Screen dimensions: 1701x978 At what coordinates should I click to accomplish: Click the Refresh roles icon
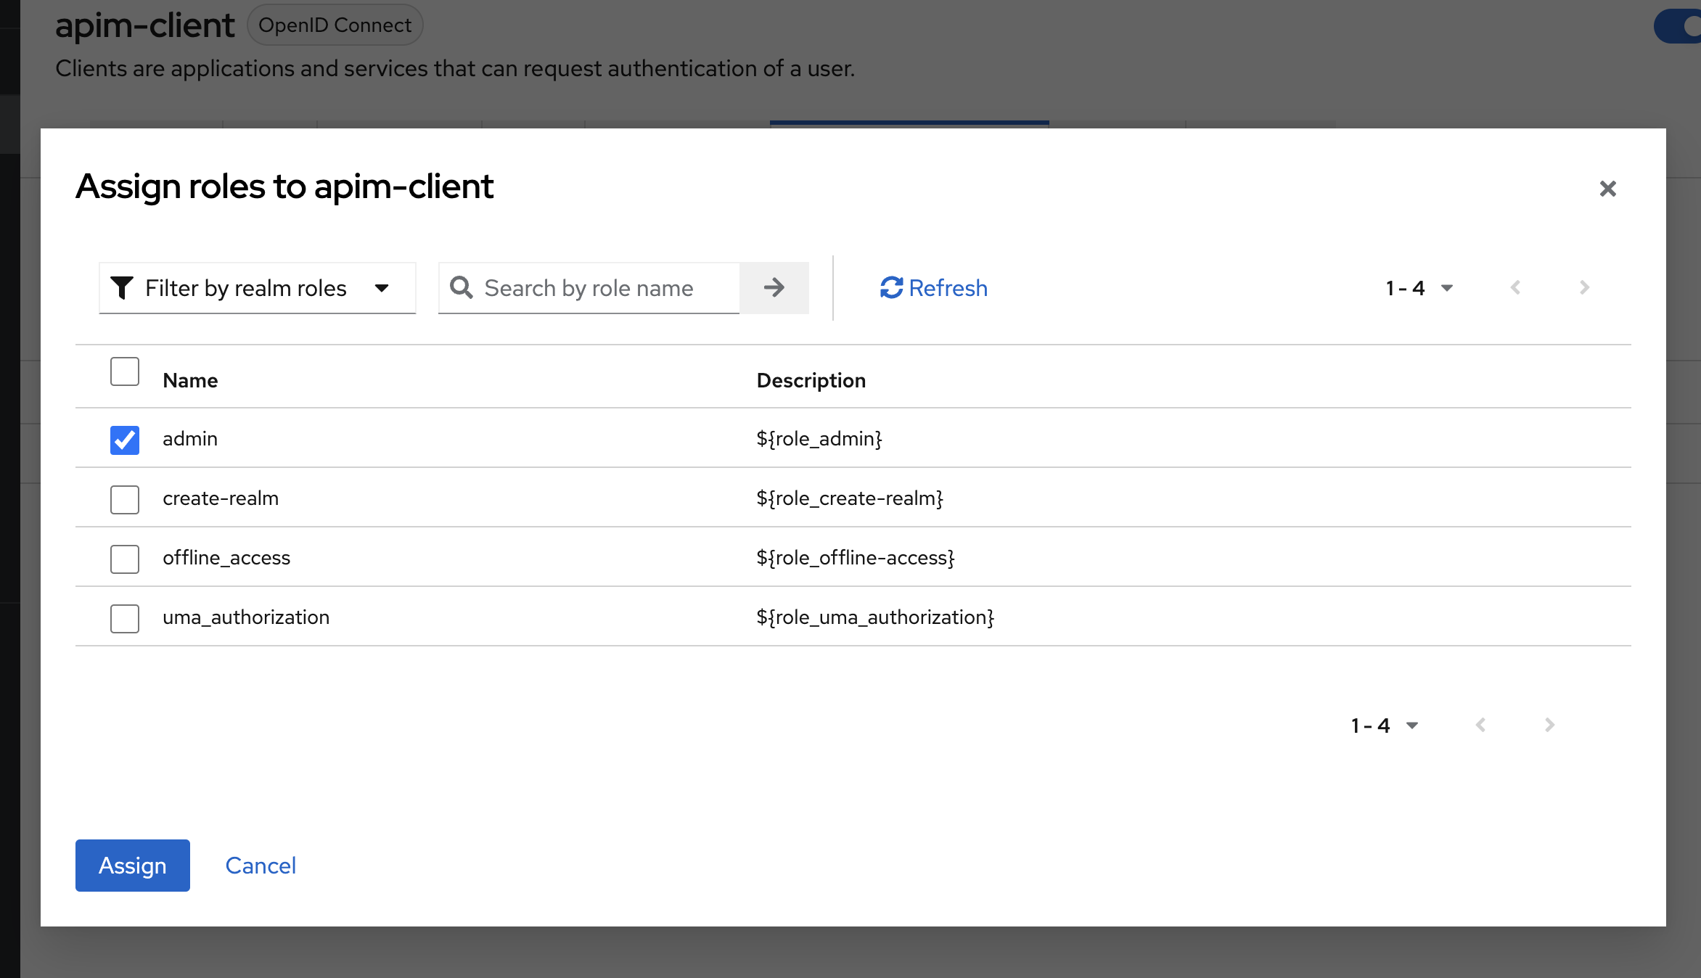pos(891,288)
